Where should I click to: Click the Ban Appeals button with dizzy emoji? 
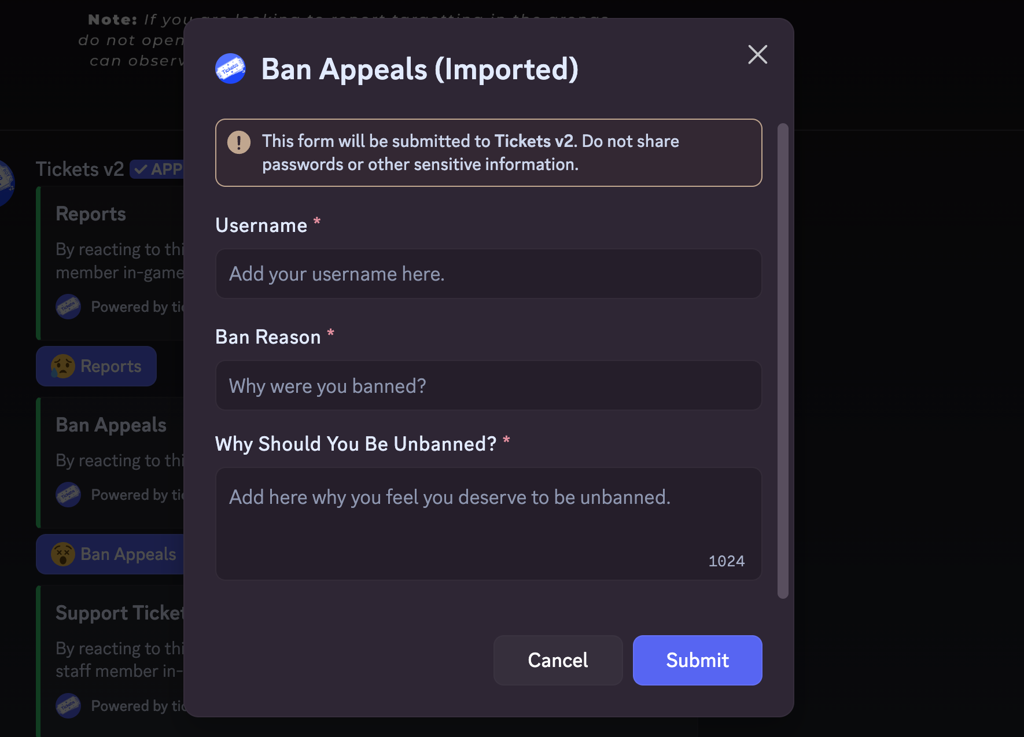pyautogui.click(x=113, y=554)
